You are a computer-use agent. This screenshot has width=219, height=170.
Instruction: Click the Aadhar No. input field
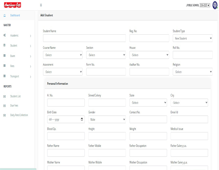tap(149, 72)
